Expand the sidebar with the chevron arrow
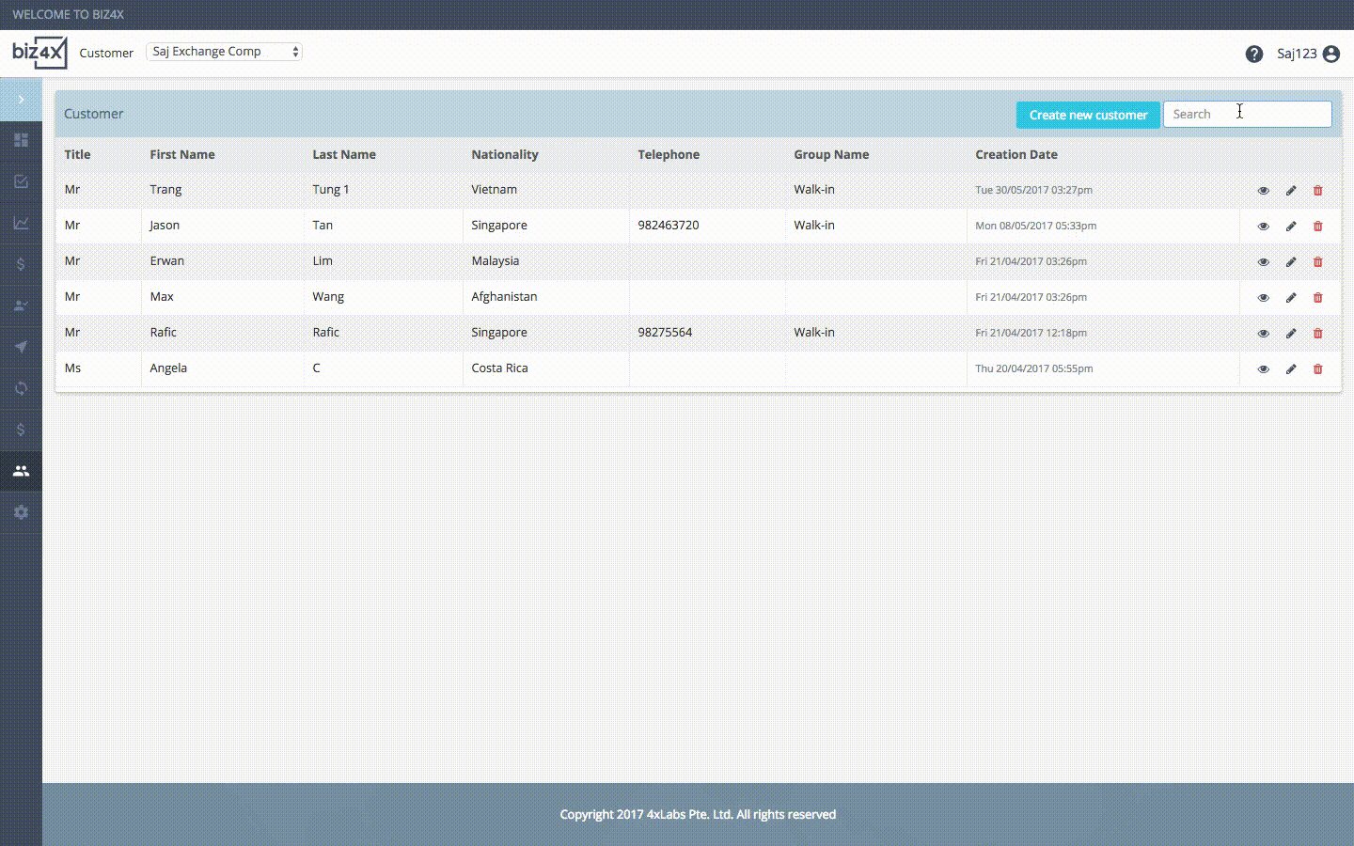This screenshot has width=1354, height=846. (21, 100)
